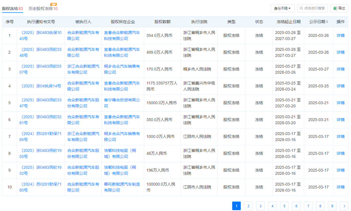Open case (2025)浙0483民初3281号

point(41,120)
